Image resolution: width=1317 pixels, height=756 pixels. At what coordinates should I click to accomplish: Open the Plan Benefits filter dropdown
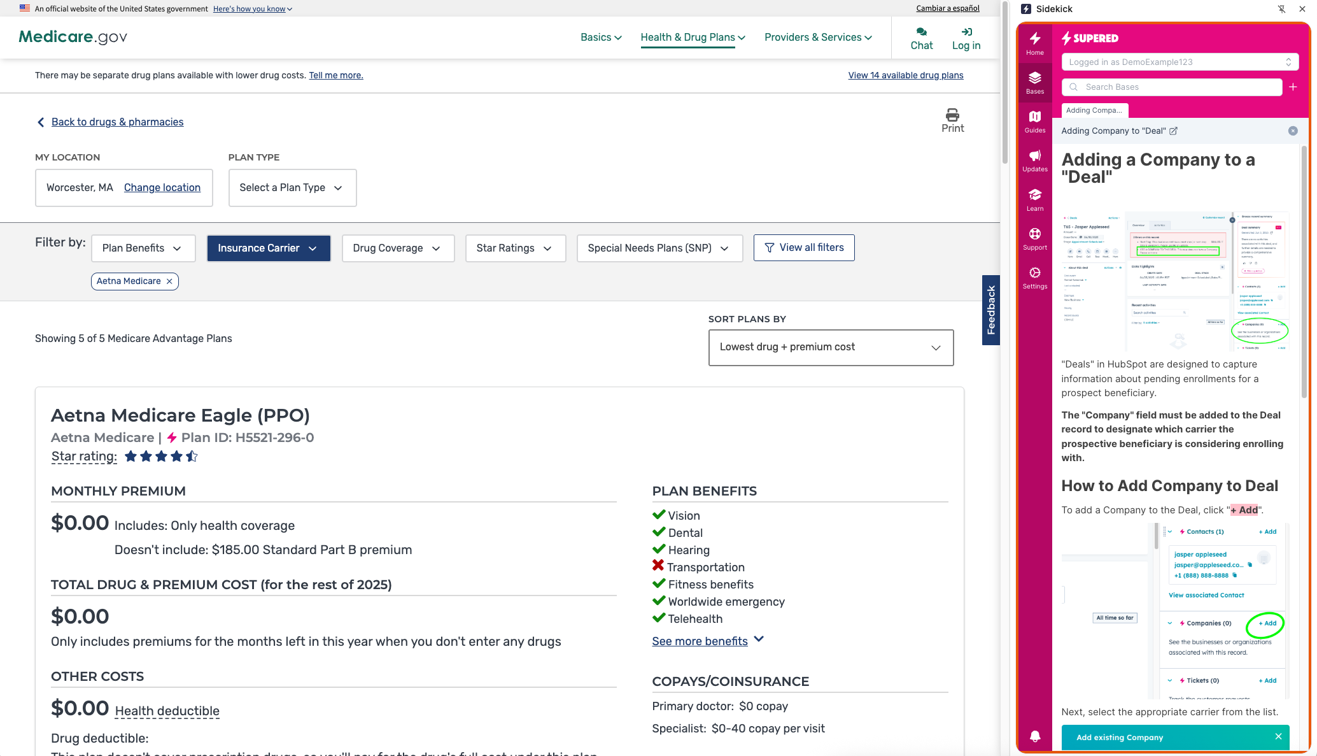pyautogui.click(x=143, y=248)
